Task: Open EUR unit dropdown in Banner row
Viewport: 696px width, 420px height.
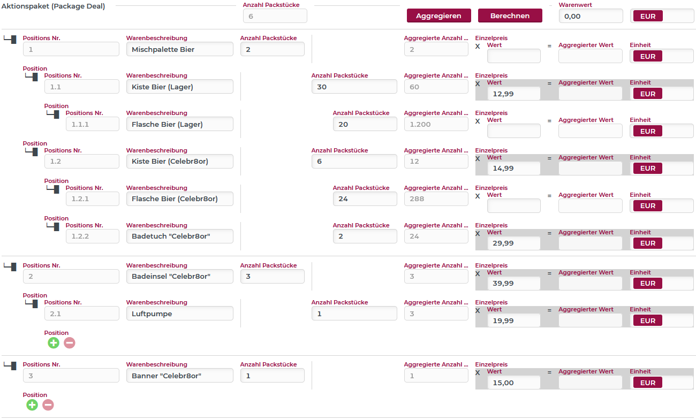Action: 661,383
